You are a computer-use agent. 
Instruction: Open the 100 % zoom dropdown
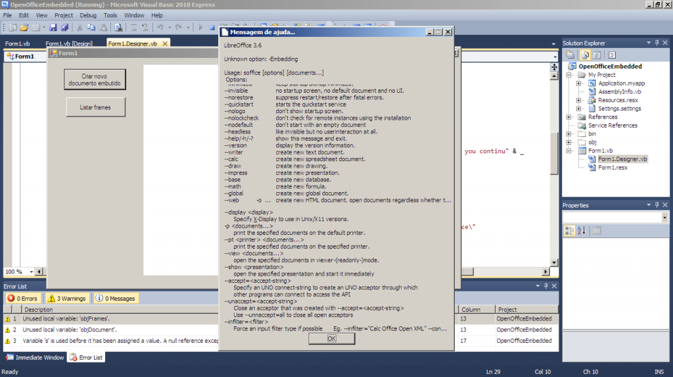click(30, 272)
